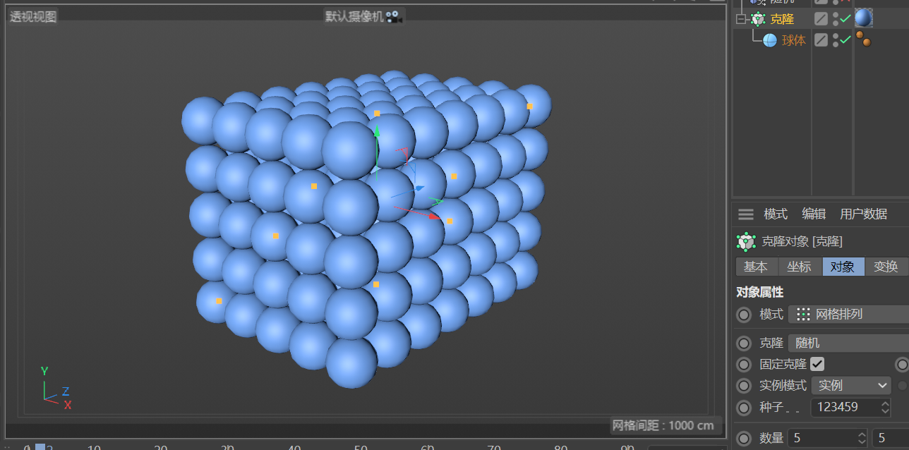Switch to the 坐标 tab
909x450 pixels.
800,267
